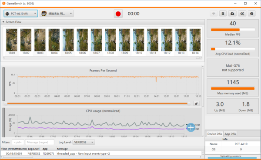
Task: Click the cloud upload icon
Action: click(232, 14)
